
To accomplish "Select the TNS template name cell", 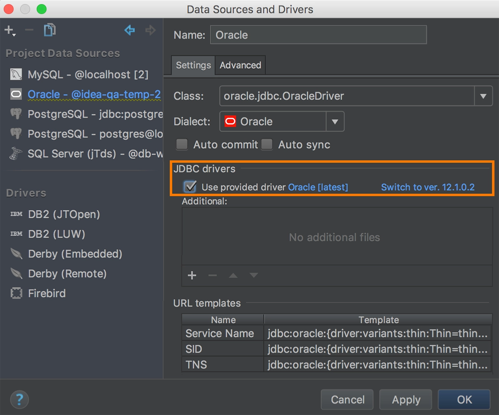I will click(x=223, y=365).
